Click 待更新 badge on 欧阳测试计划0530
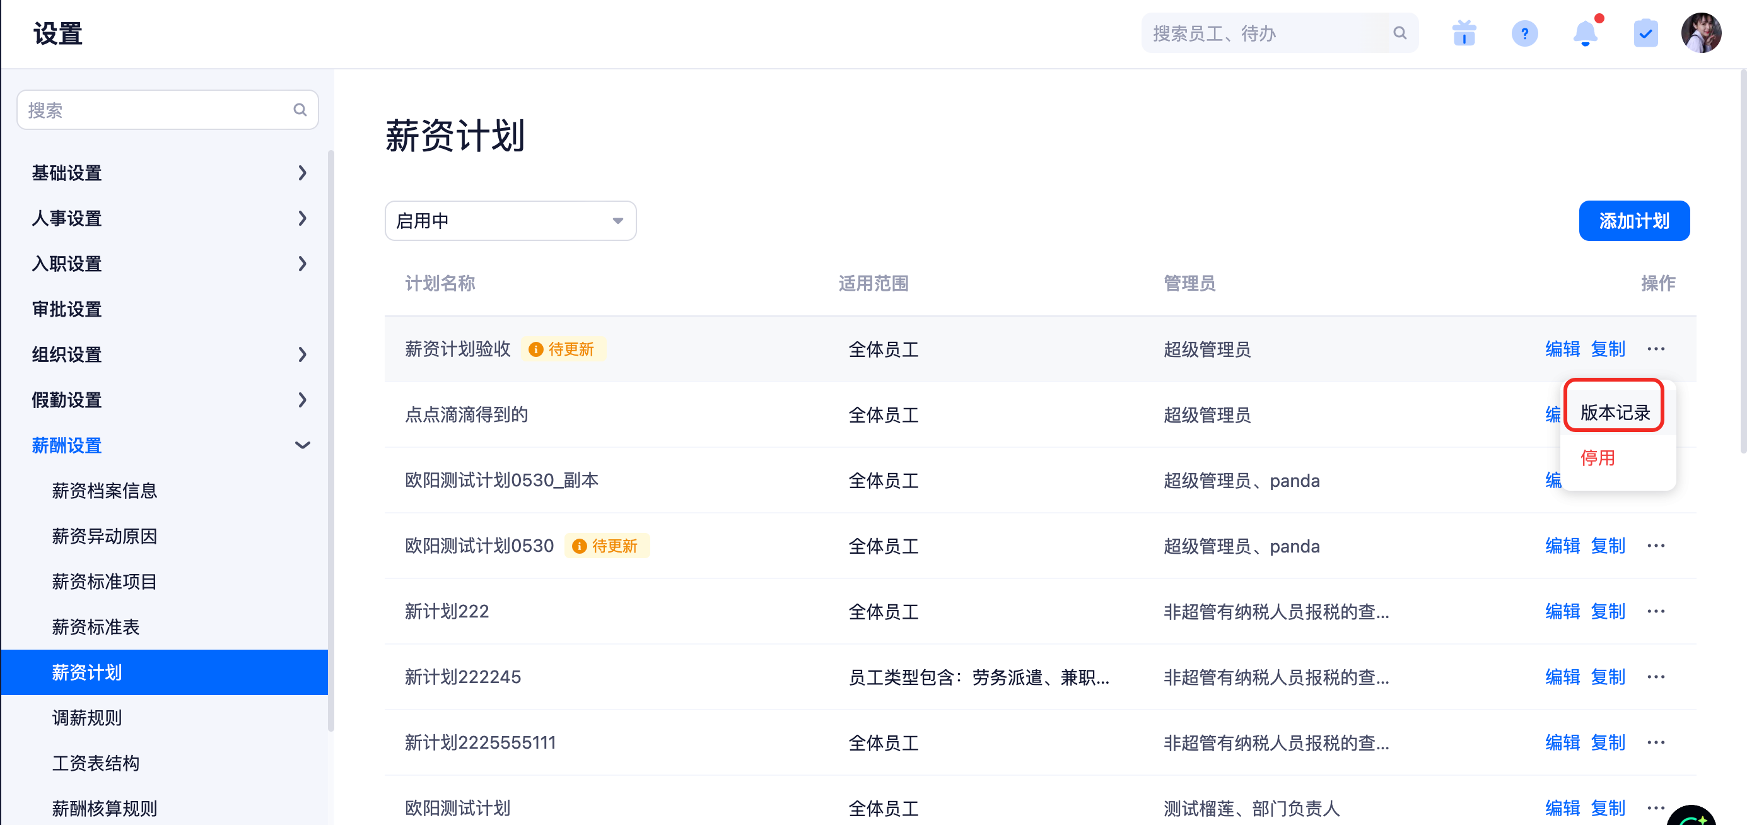The height and width of the screenshot is (825, 1747). [607, 546]
